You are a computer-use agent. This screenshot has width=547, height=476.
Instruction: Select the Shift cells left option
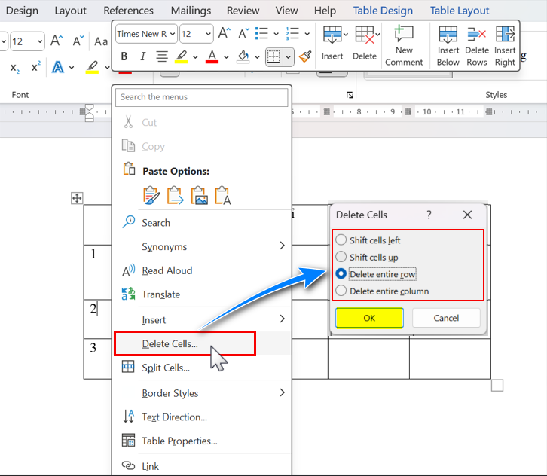coord(341,240)
